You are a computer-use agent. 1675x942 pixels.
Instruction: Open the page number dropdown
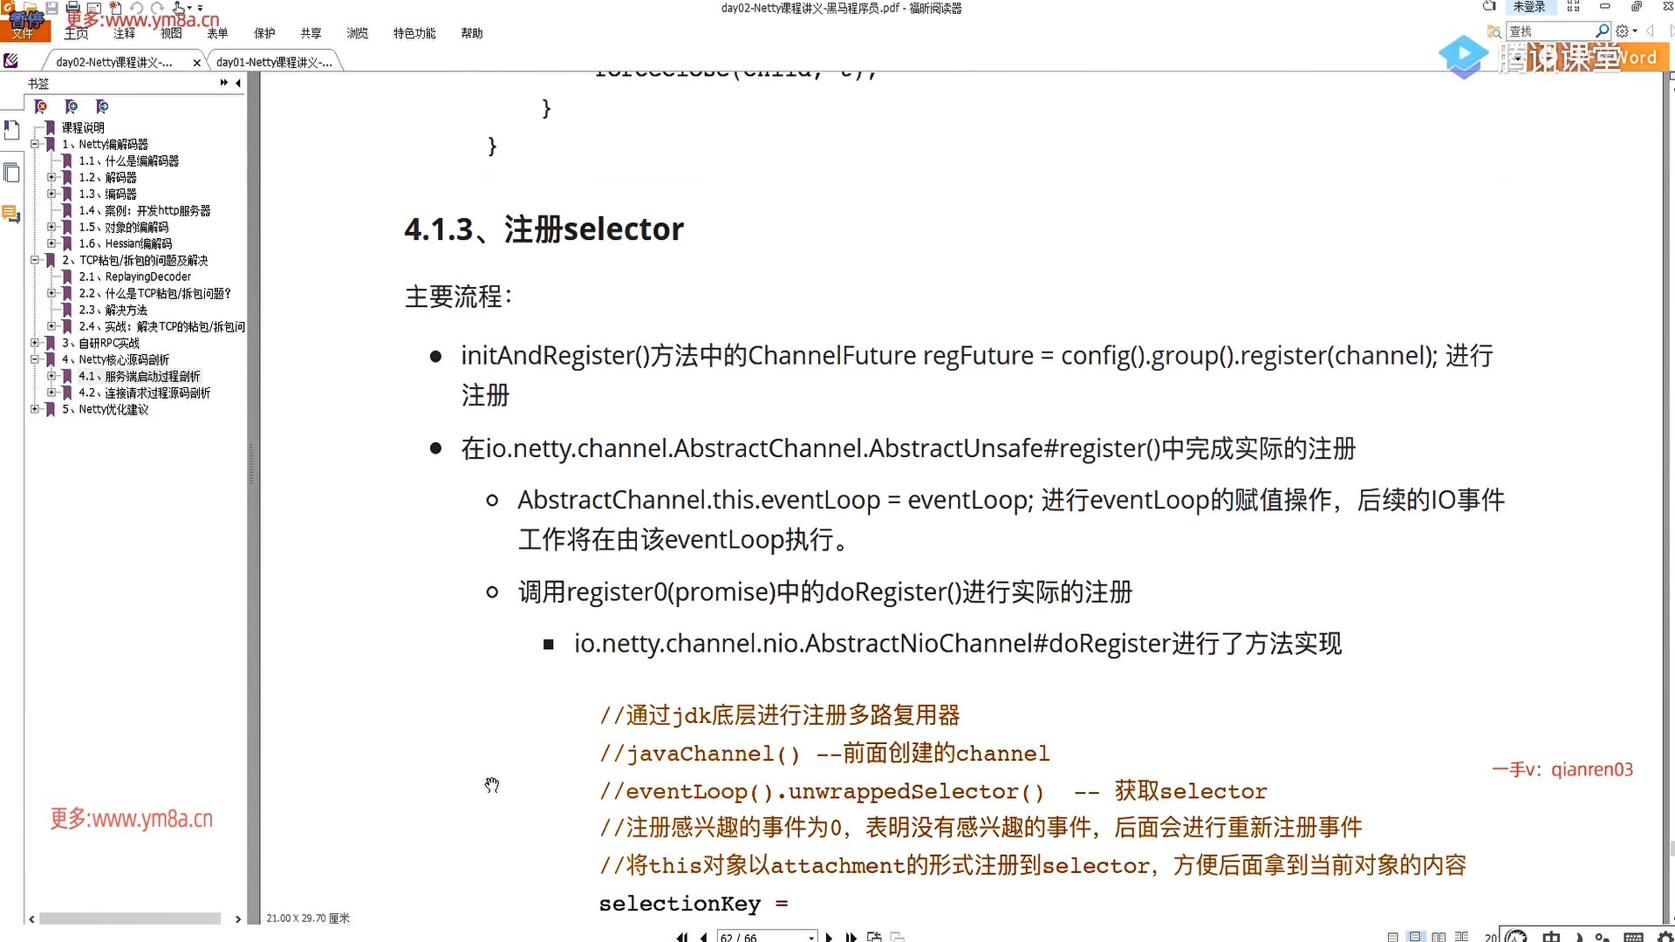pyautogui.click(x=811, y=937)
